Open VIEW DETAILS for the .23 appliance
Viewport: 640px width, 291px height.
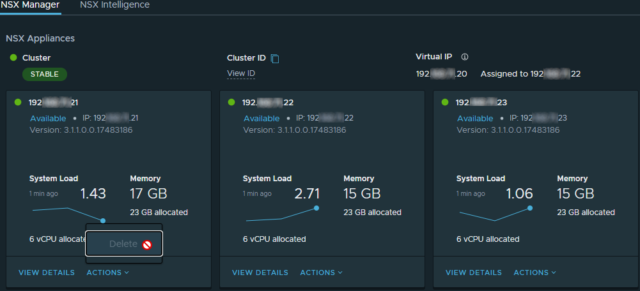pyautogui.click(x=474, y=272)
